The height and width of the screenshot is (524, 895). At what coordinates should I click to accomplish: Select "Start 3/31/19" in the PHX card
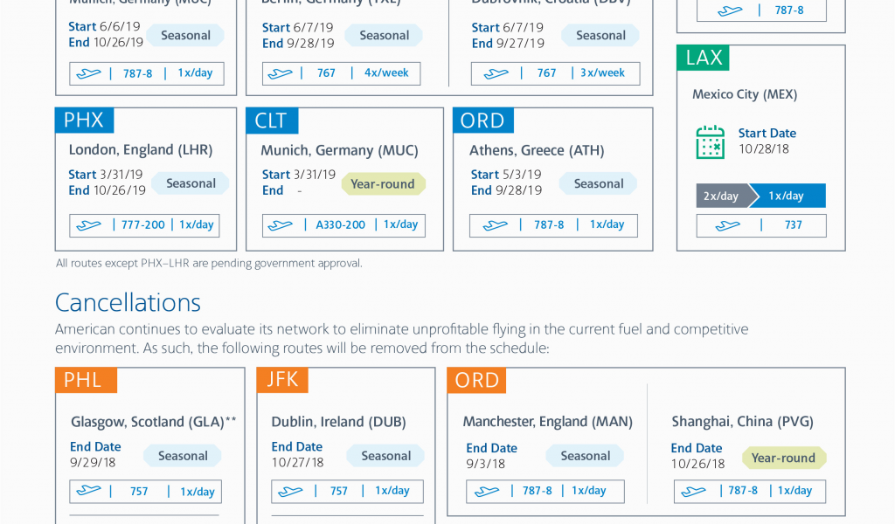106,175
